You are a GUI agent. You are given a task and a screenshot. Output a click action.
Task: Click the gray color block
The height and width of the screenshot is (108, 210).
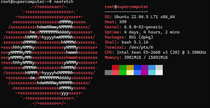pos(108,72)
